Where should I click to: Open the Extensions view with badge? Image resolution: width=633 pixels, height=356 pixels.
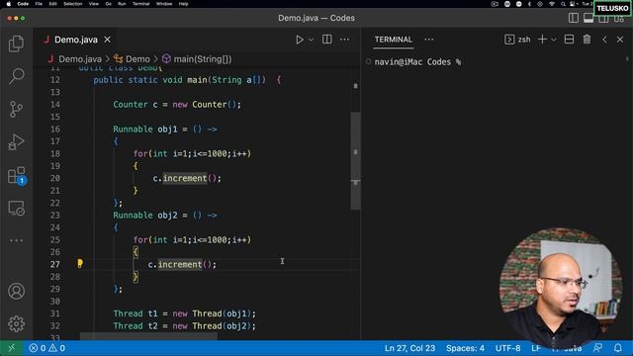point(16,176)
